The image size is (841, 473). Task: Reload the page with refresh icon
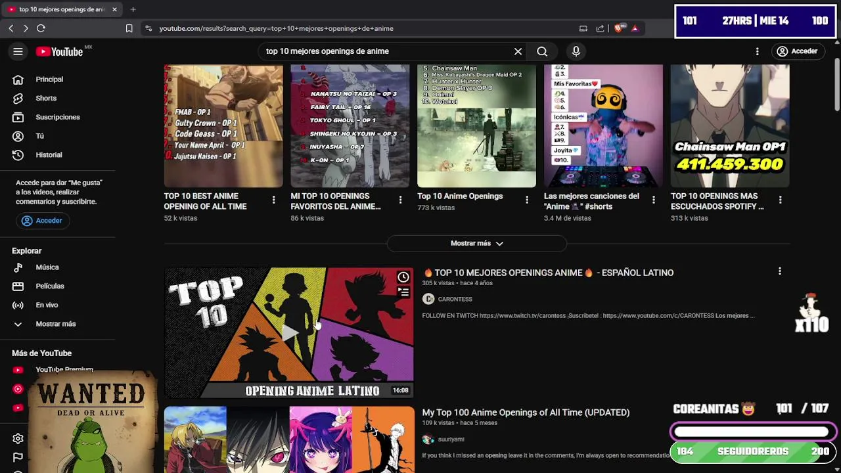coord(41,28)
